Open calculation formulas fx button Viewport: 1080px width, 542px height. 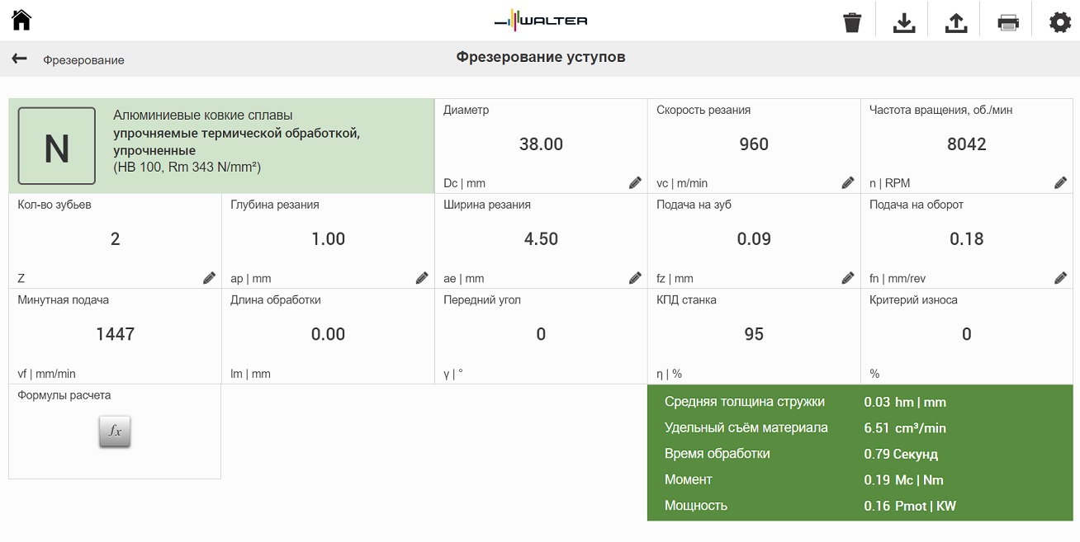coord(115,431)
